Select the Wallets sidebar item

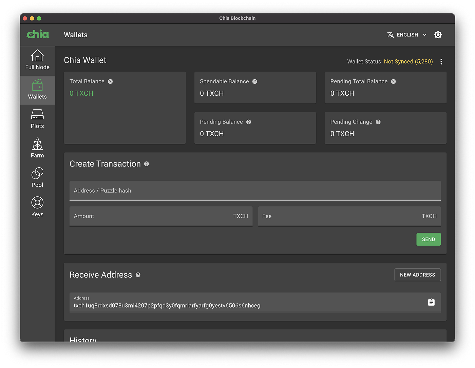click(37, 90)
